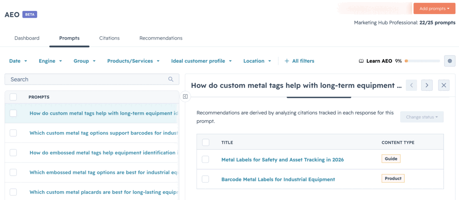459x200 pixels.
Task: Open 'Which custom metal placards' prompt
Action: (x=104, y=192)
